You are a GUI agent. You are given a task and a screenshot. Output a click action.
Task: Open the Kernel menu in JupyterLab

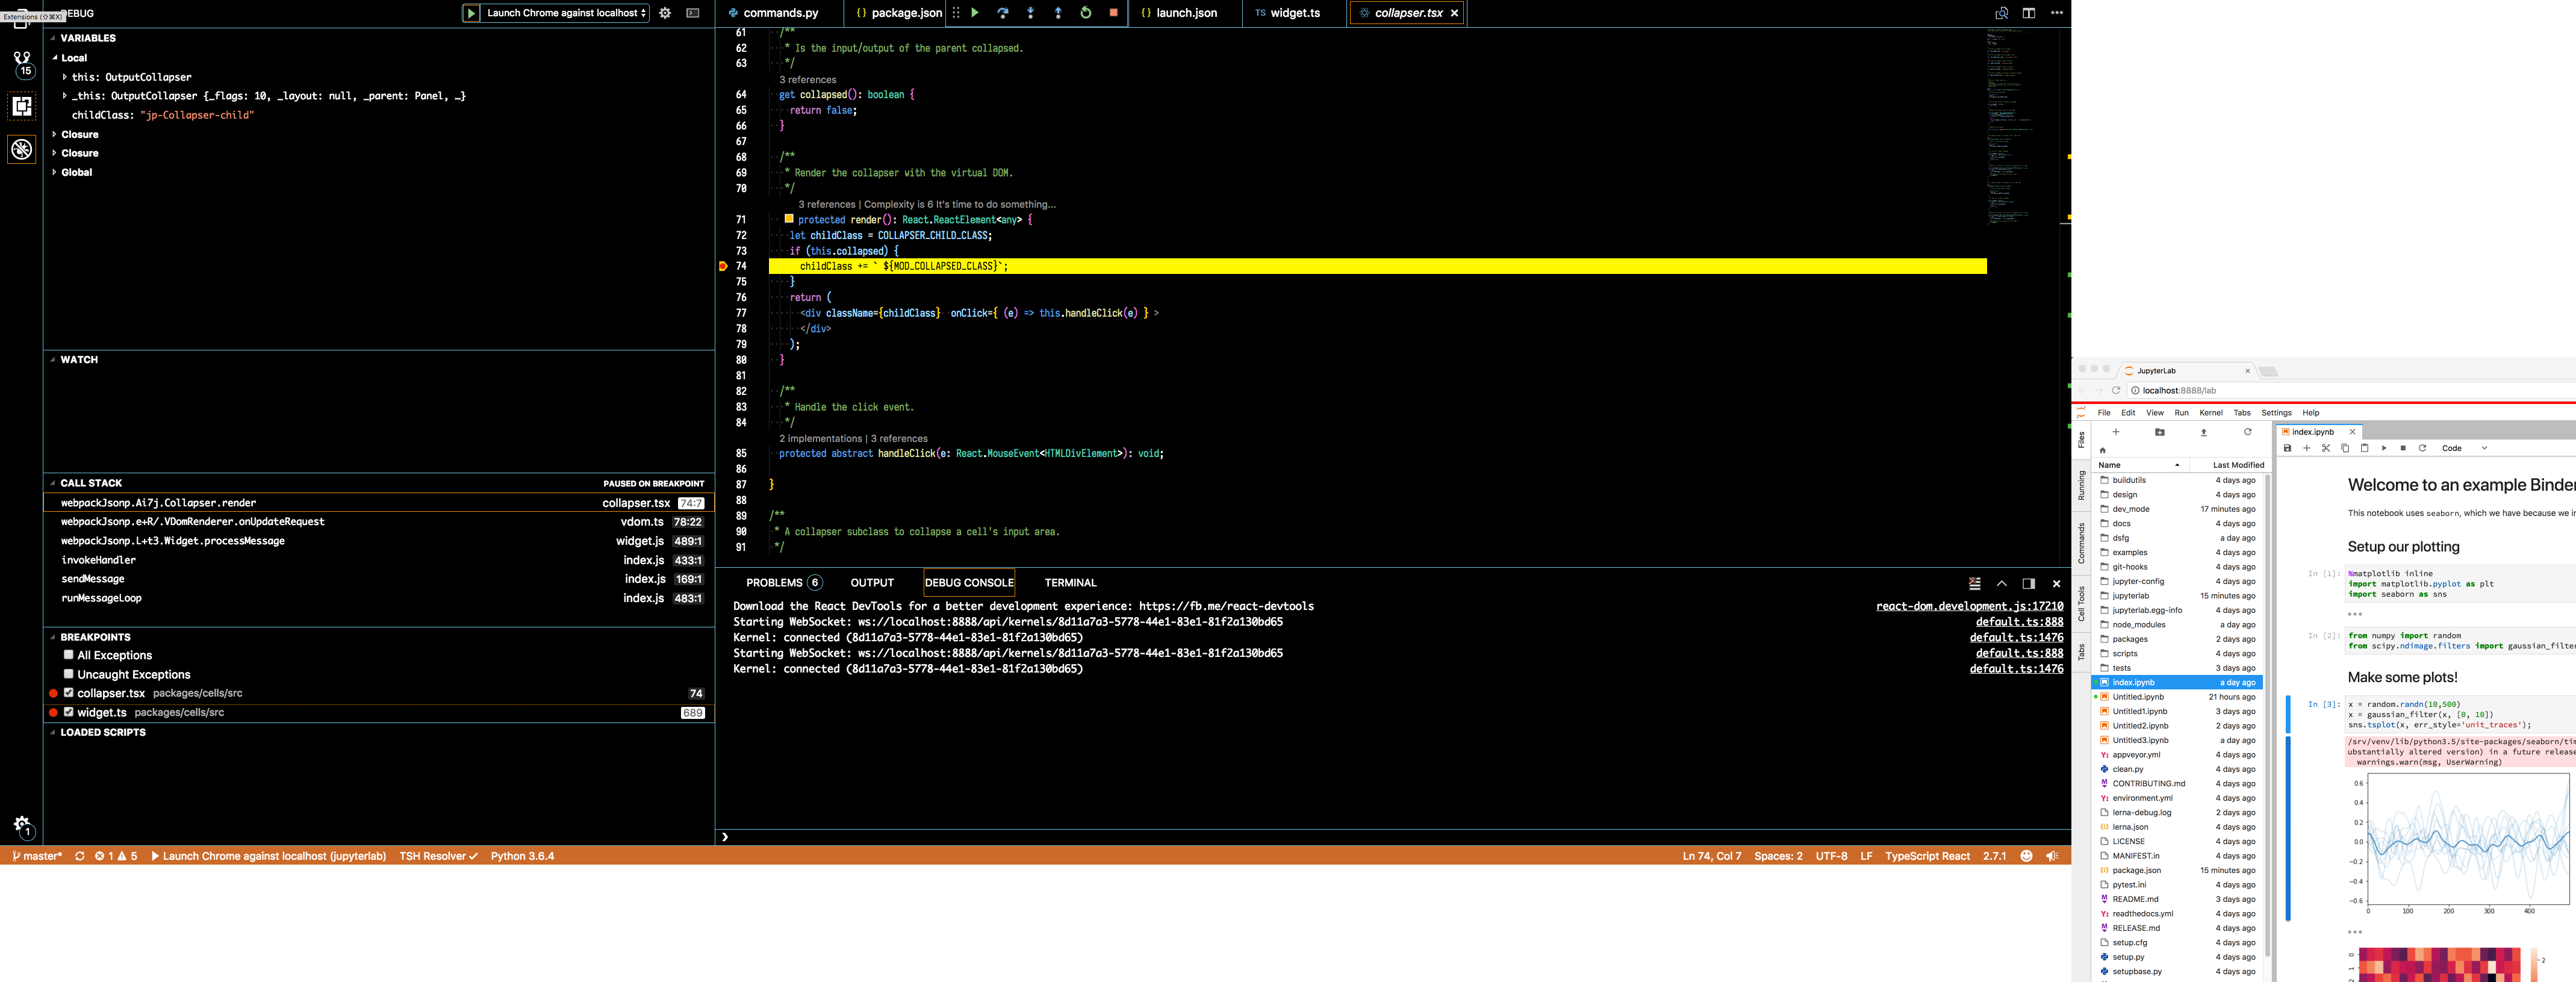coord(2211,412)
